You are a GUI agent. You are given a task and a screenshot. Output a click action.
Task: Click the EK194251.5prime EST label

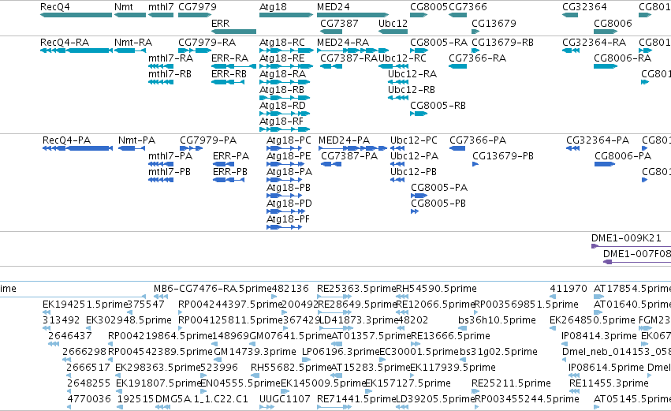(85, 305)
